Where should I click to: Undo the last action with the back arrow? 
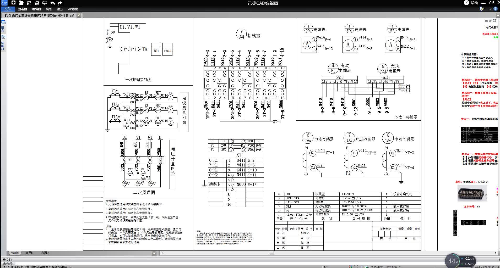point(52,3)
